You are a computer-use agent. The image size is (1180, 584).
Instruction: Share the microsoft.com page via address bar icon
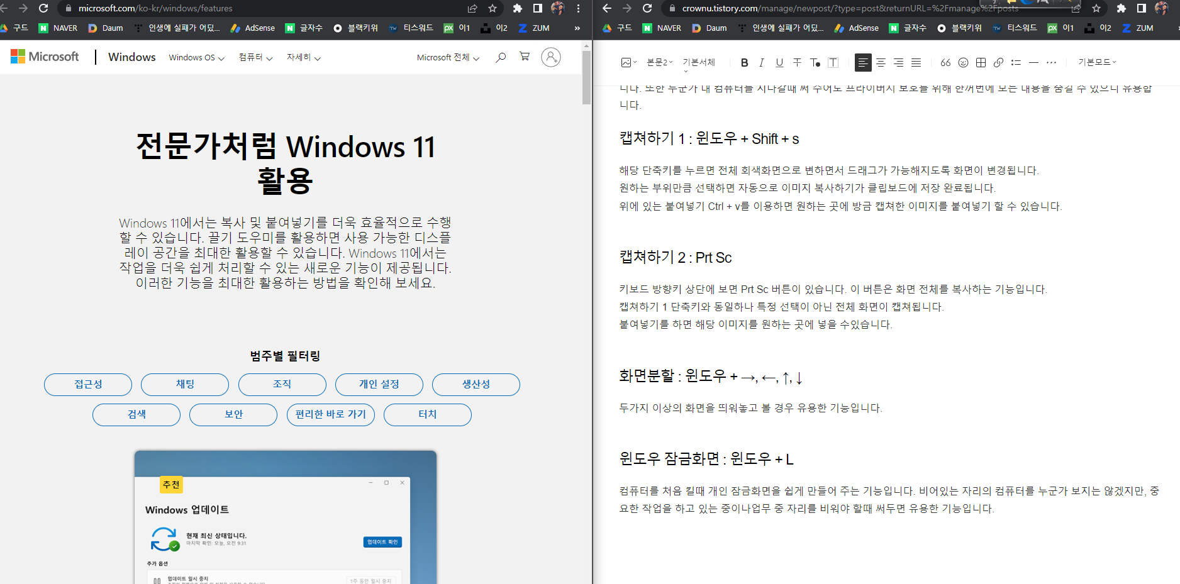tap(472, 8)
